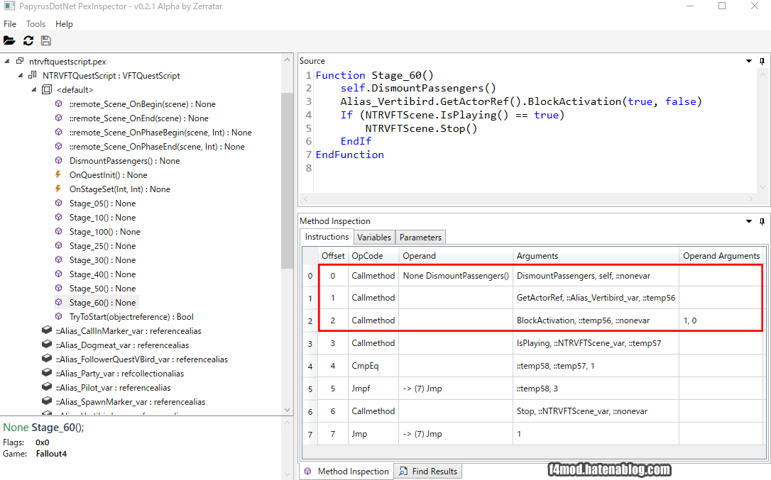Click the lightning icon beside OnStageSet
Screen dimensions: 771x480
tap(58, 189)
